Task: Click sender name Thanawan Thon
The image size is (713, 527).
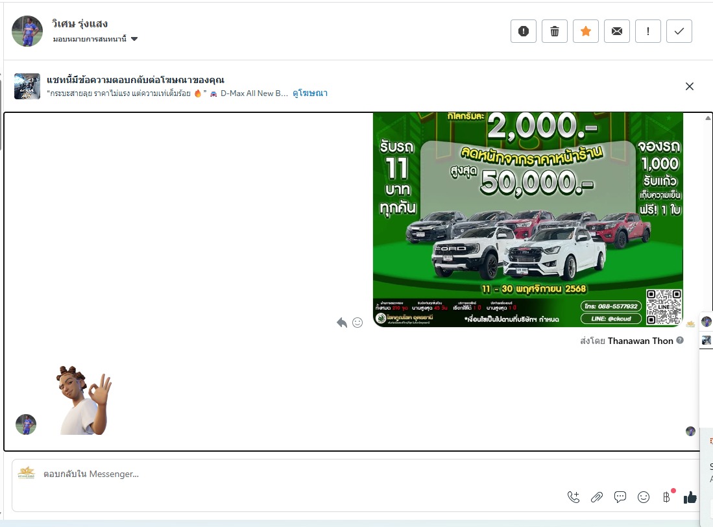Action: pos(640,341)
